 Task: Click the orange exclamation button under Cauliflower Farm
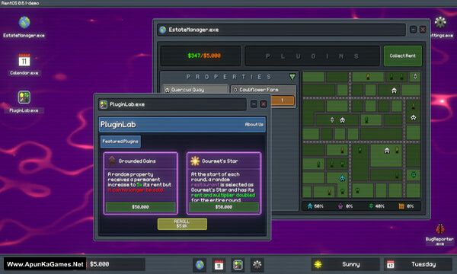282,100
